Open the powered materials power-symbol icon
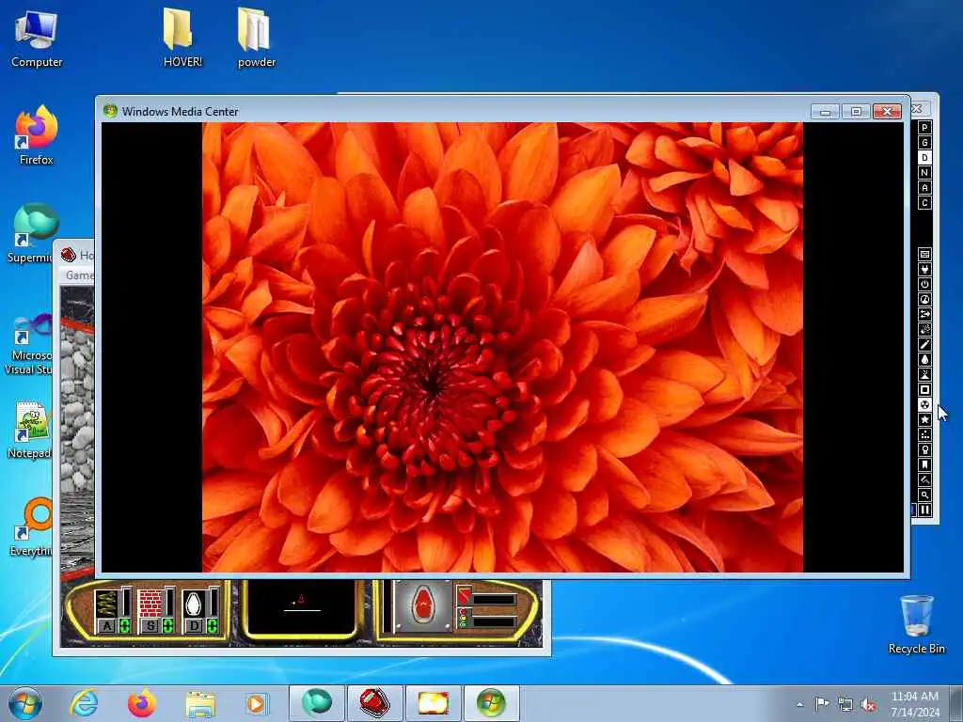The width and height of the screenshot is (963, 722). 924,284
